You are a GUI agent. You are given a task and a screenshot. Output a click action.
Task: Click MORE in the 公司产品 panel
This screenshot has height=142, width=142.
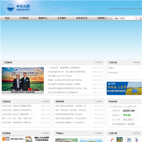[x=136, y=133]
